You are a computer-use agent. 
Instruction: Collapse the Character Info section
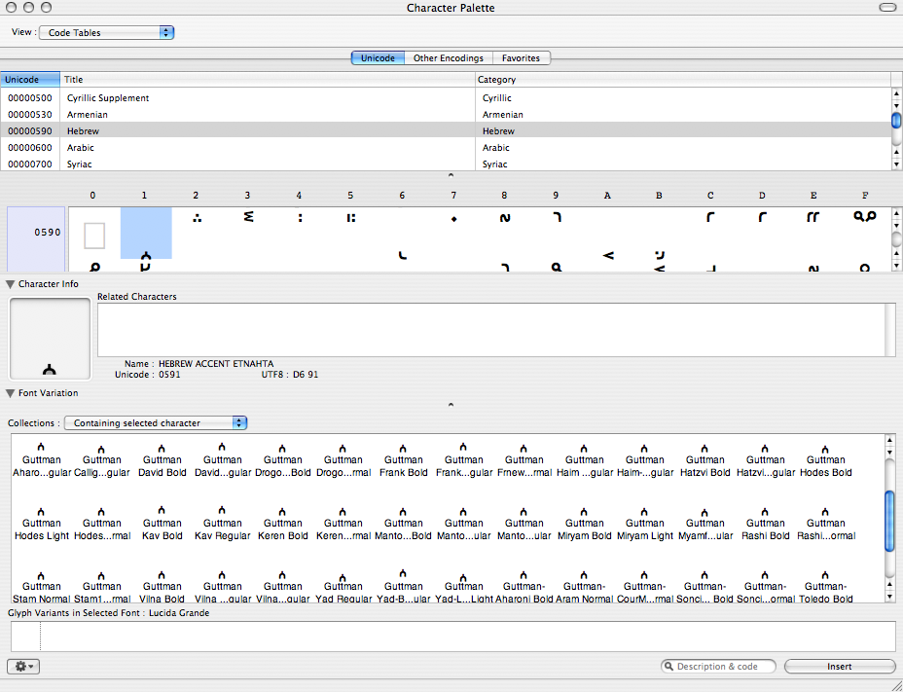pyautogui.click(x=11, y=284)
